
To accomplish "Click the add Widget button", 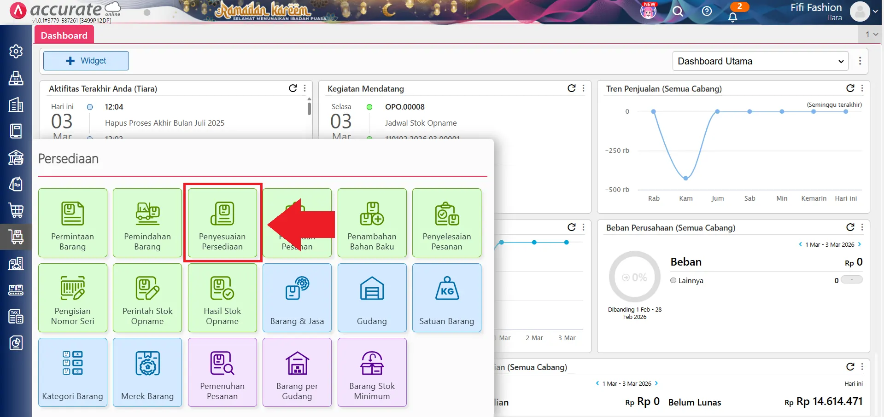I will 86,61.
